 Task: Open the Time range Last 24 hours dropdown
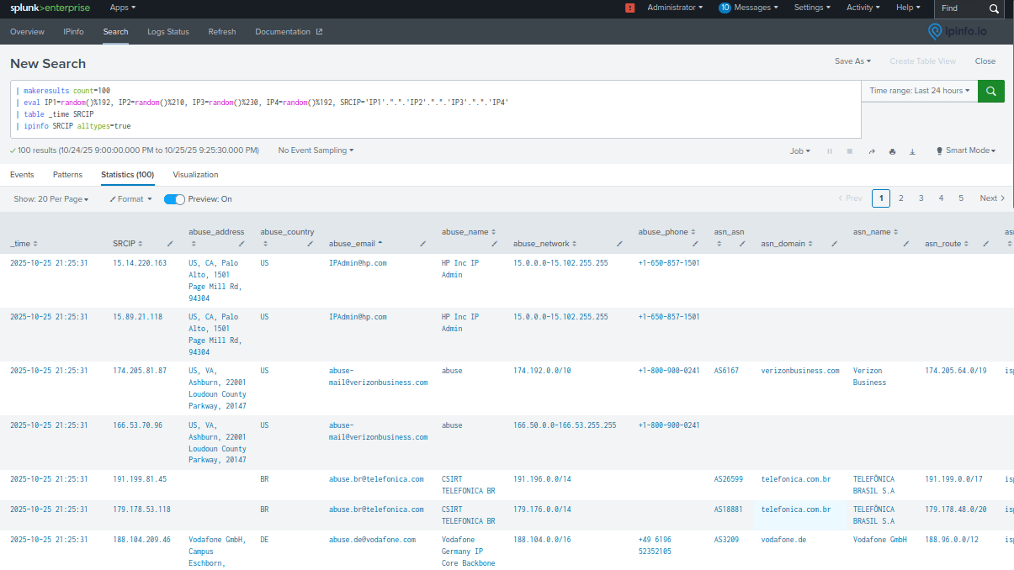918,90
